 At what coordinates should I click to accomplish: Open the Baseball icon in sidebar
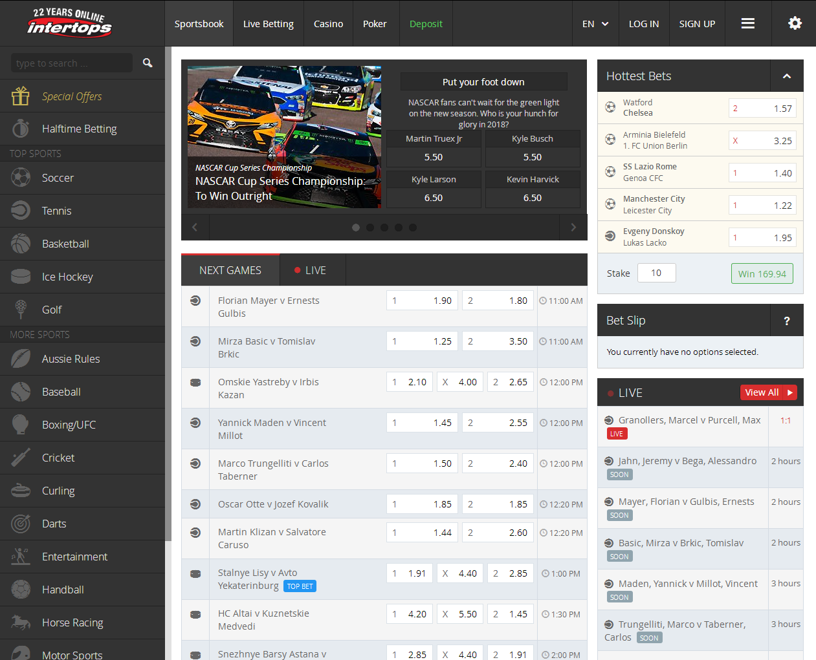[21, 392]
